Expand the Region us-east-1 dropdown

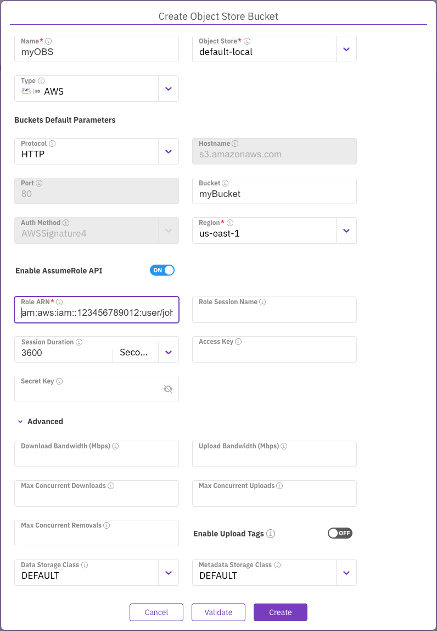pos(346,231)
